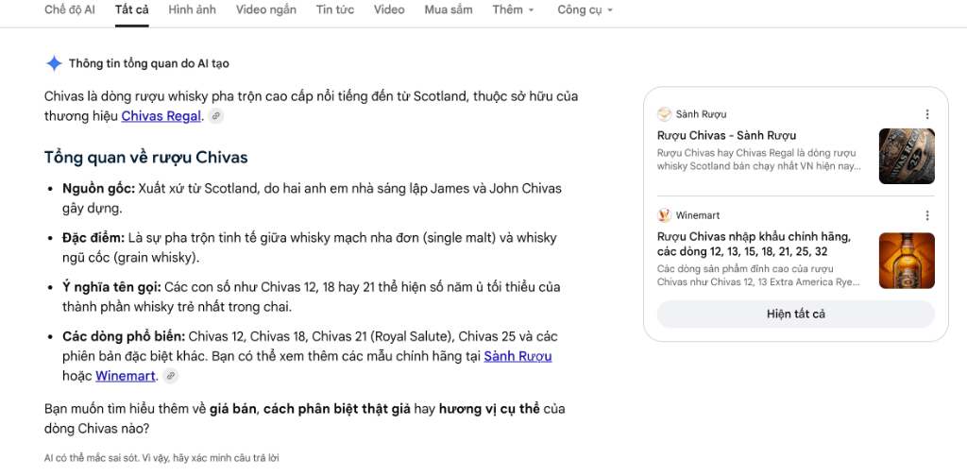This screenshot has width=967, height=476.
Task: Open Winemart card three-dot menu
Action: 927,215
